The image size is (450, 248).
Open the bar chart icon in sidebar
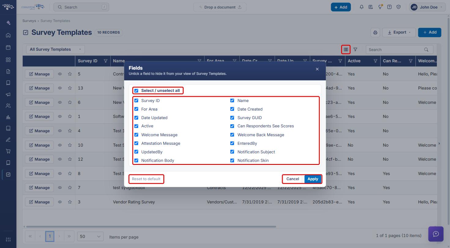click(x=8, y=117)
